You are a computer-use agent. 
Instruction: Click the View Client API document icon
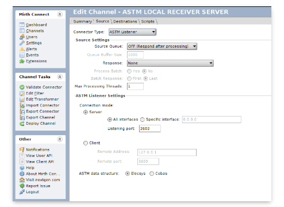click(22, 162)
